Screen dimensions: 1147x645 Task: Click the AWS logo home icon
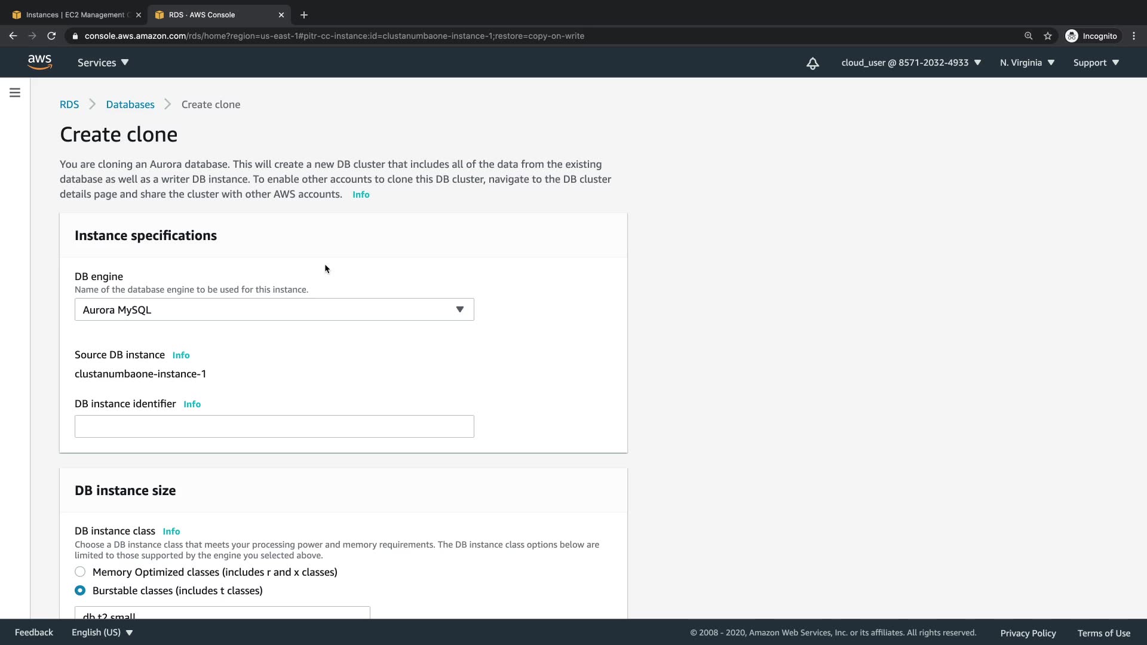pyautogui.click(x=39, y=62)
